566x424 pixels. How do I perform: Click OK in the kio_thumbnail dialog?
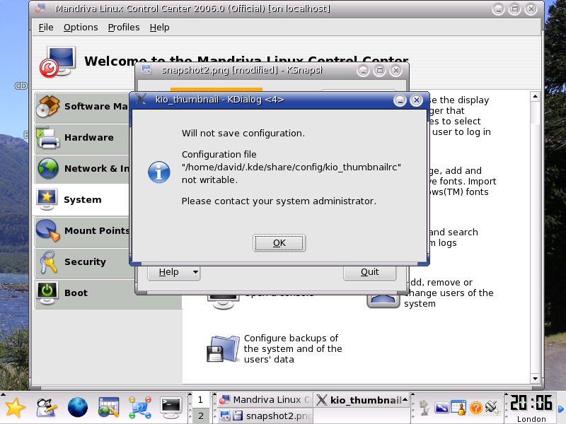point(279,242)
